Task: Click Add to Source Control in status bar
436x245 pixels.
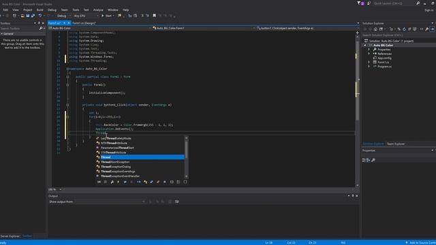Action: 421,243
